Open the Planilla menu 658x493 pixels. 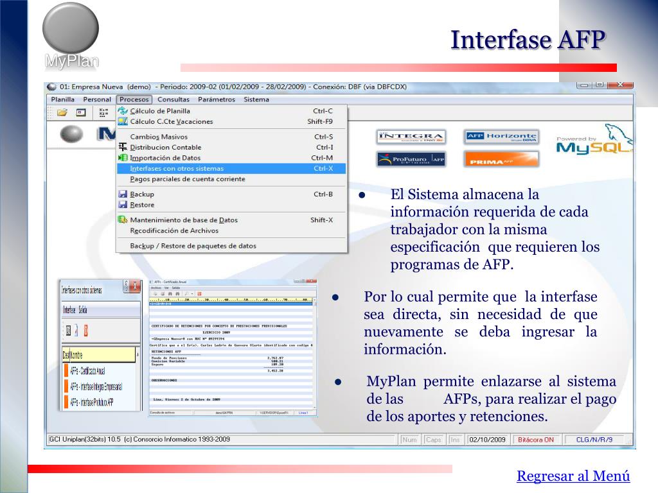click(62, 99)
